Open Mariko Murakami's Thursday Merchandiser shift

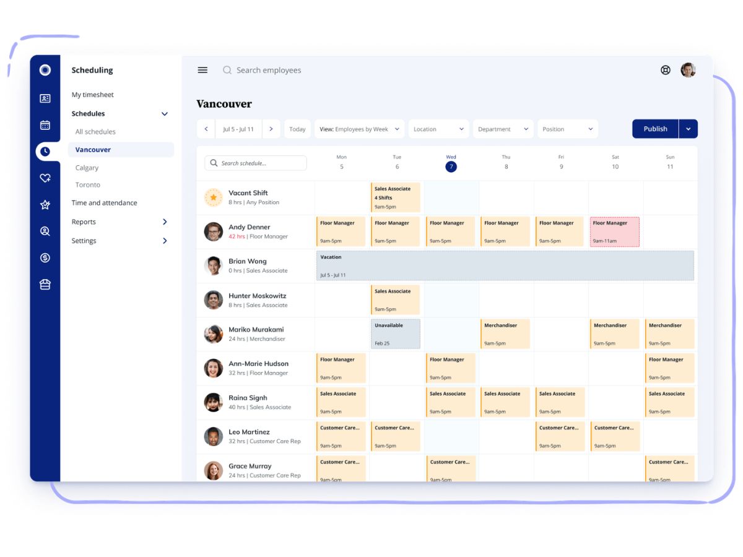(x=505, y=334)
